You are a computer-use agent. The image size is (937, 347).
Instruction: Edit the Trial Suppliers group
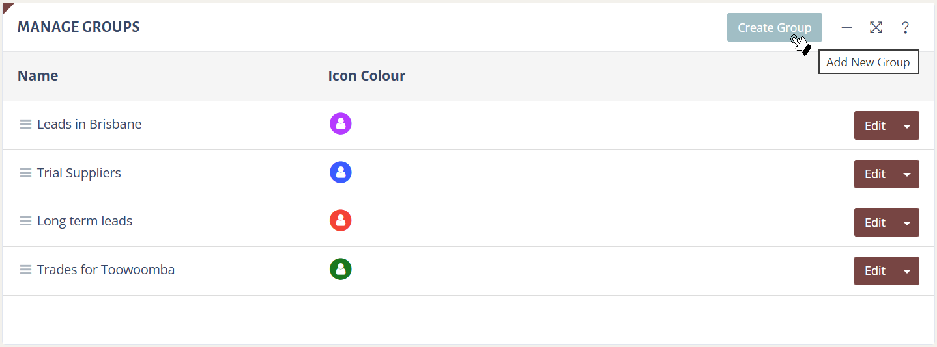[x=874, y=174]
